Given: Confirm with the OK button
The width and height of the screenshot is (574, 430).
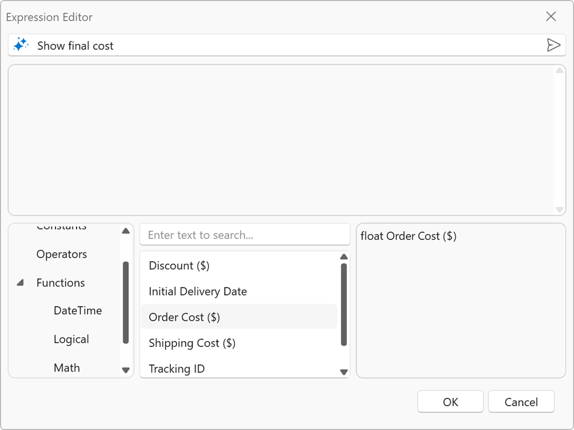Looking at the screenshot, I should pos(450,402).
